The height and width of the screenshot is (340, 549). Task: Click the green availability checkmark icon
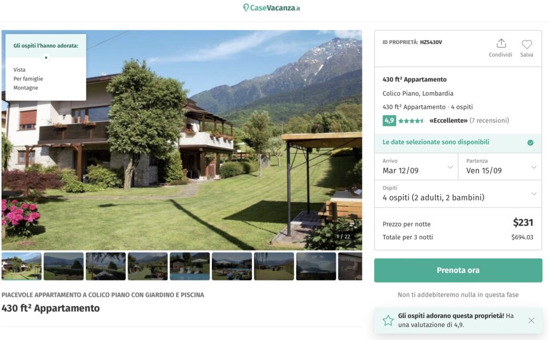tap(530, 143)
